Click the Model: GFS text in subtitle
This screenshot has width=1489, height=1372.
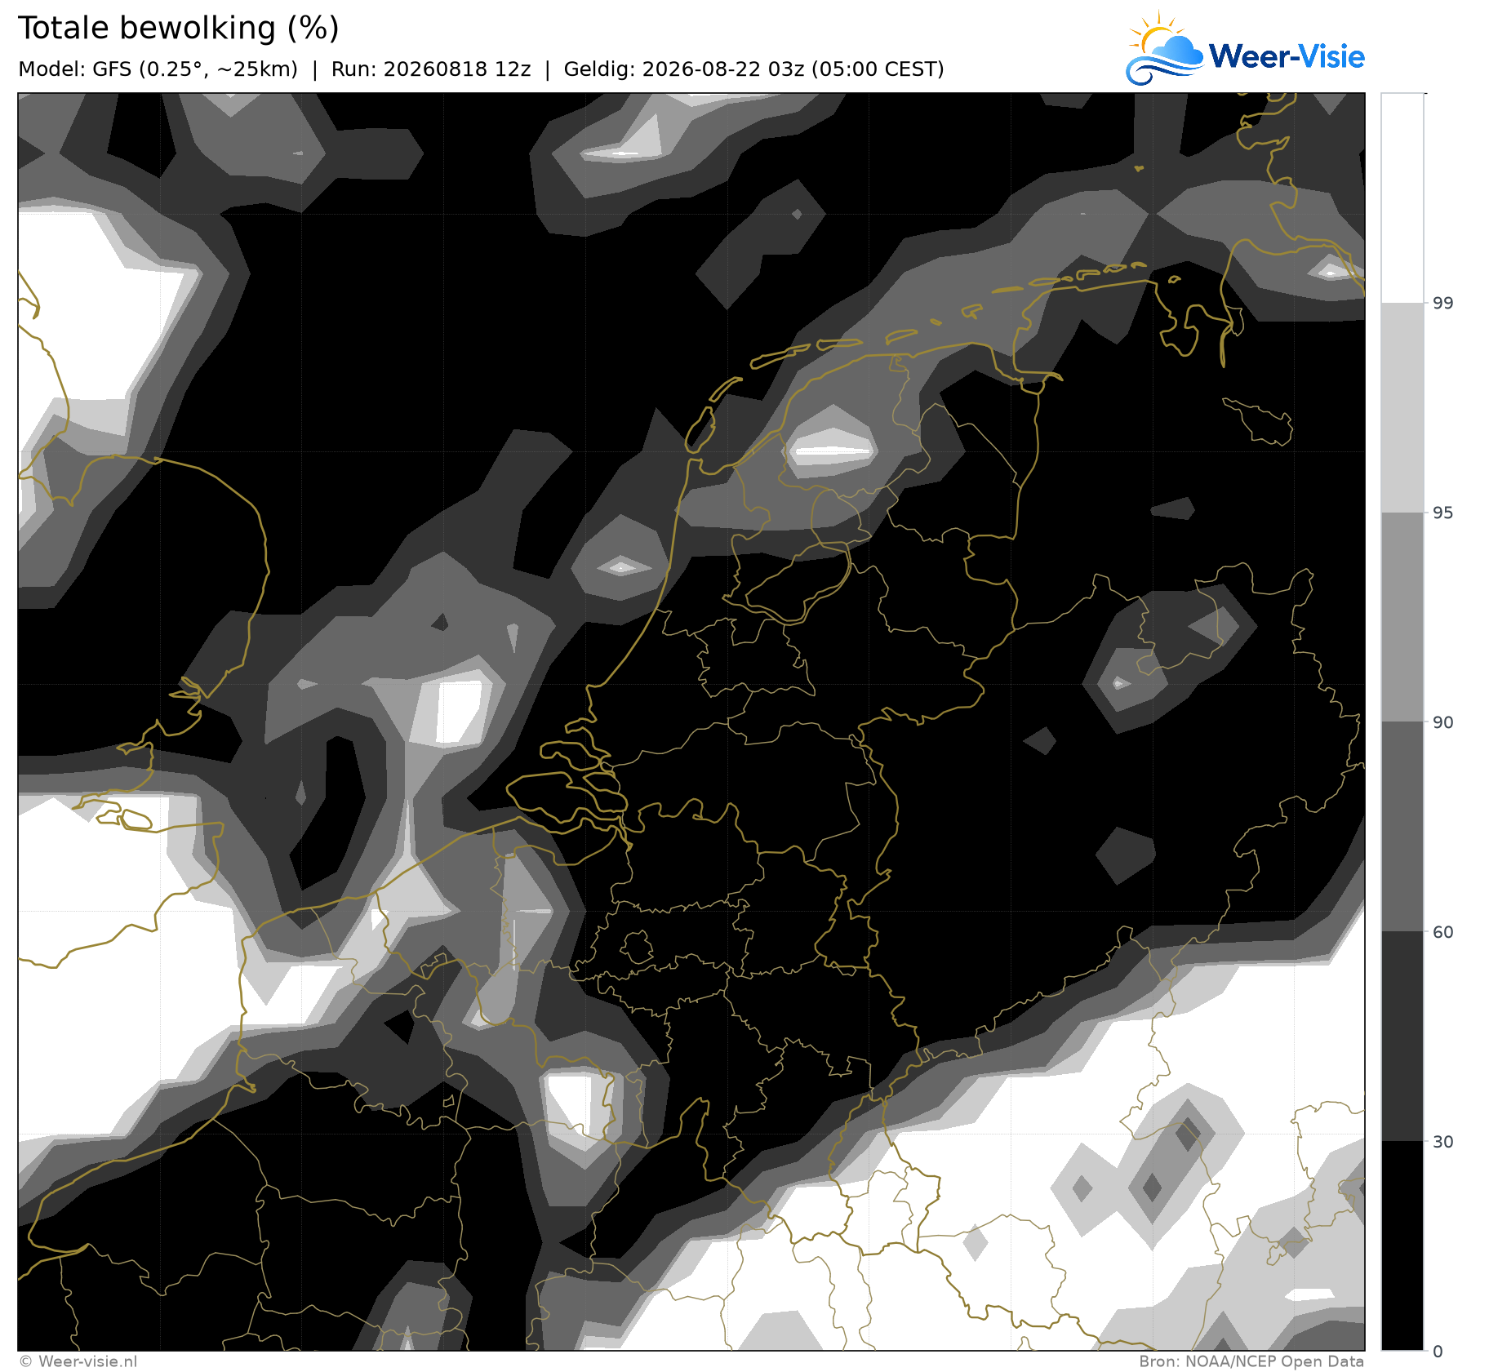(75, 69)
